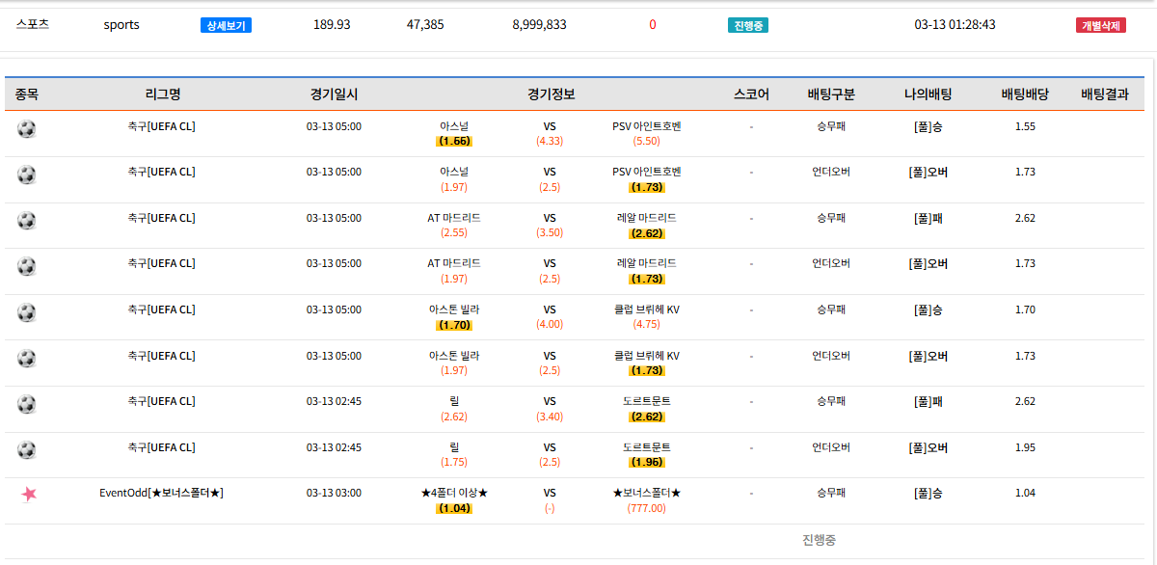Select soccer ball icon for 릴 승무패 row

tap(26, 404)
